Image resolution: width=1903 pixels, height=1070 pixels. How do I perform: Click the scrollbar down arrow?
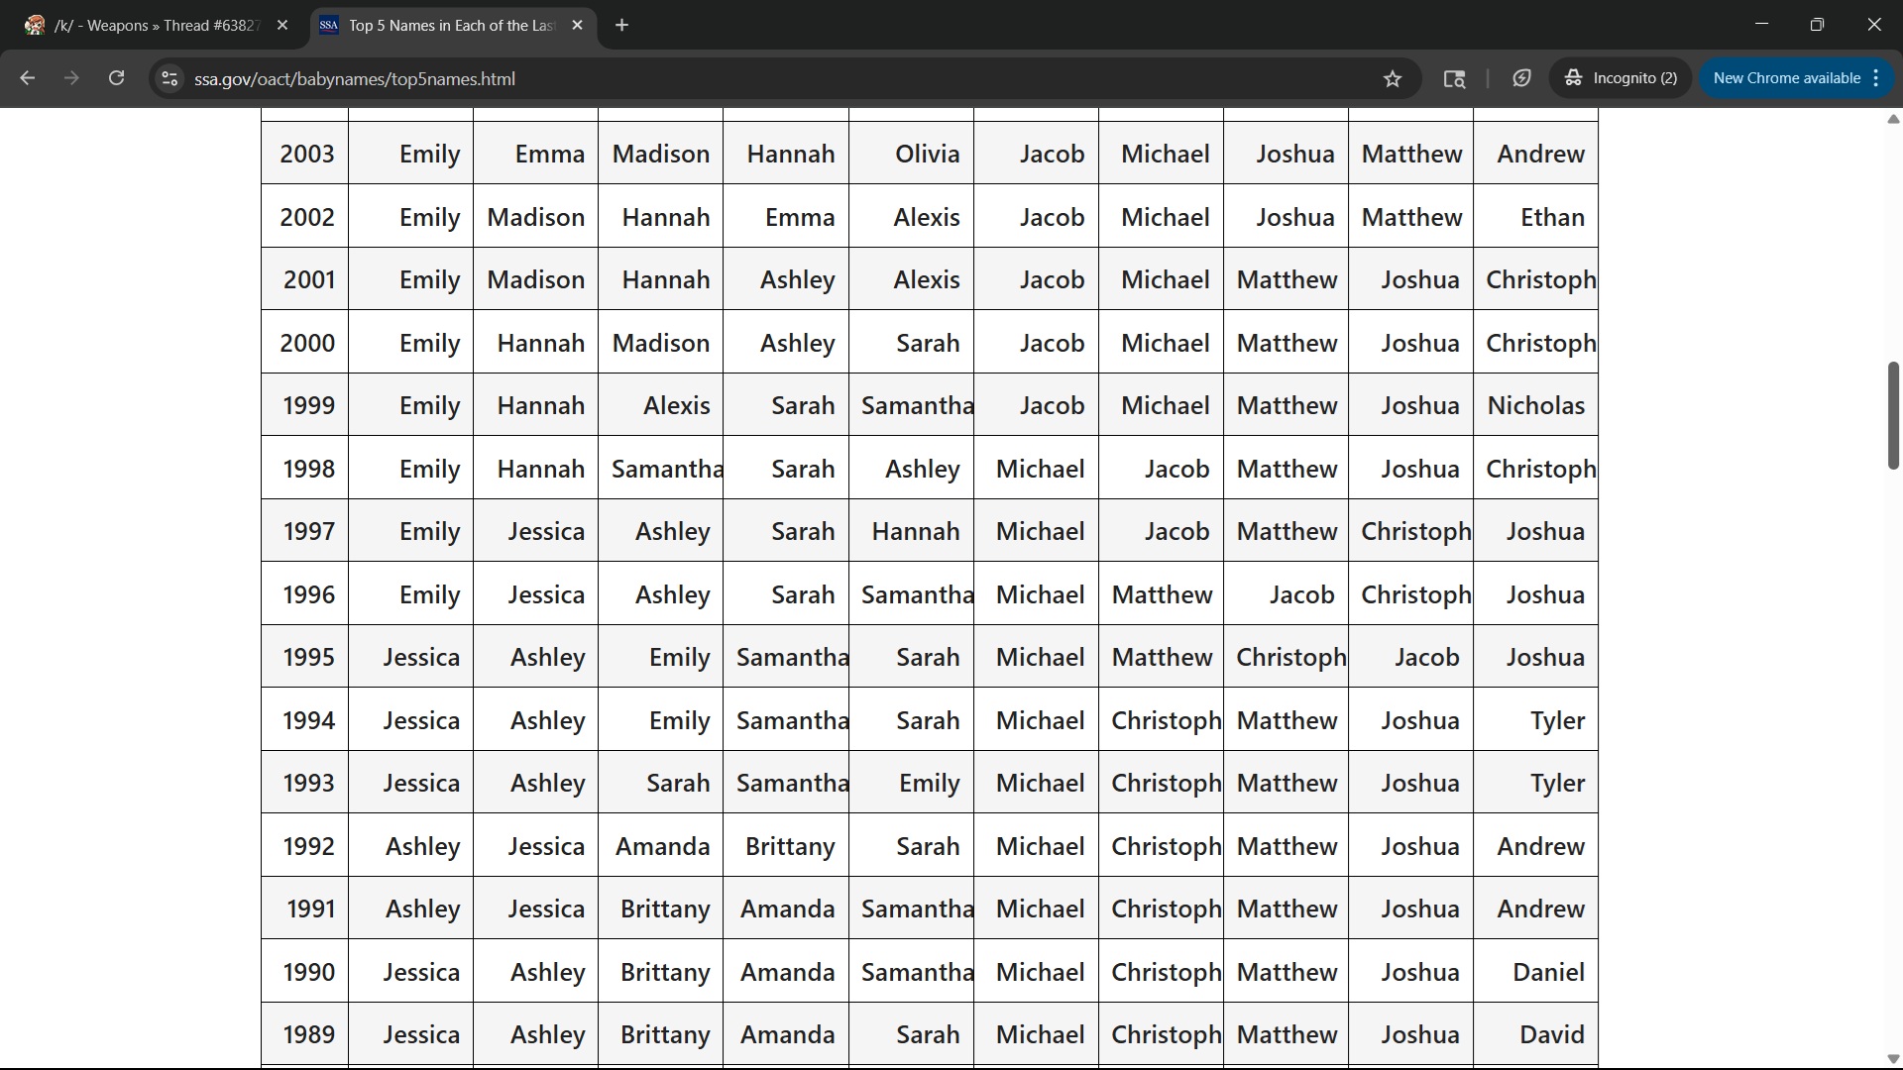[x=1893, y=1058]
